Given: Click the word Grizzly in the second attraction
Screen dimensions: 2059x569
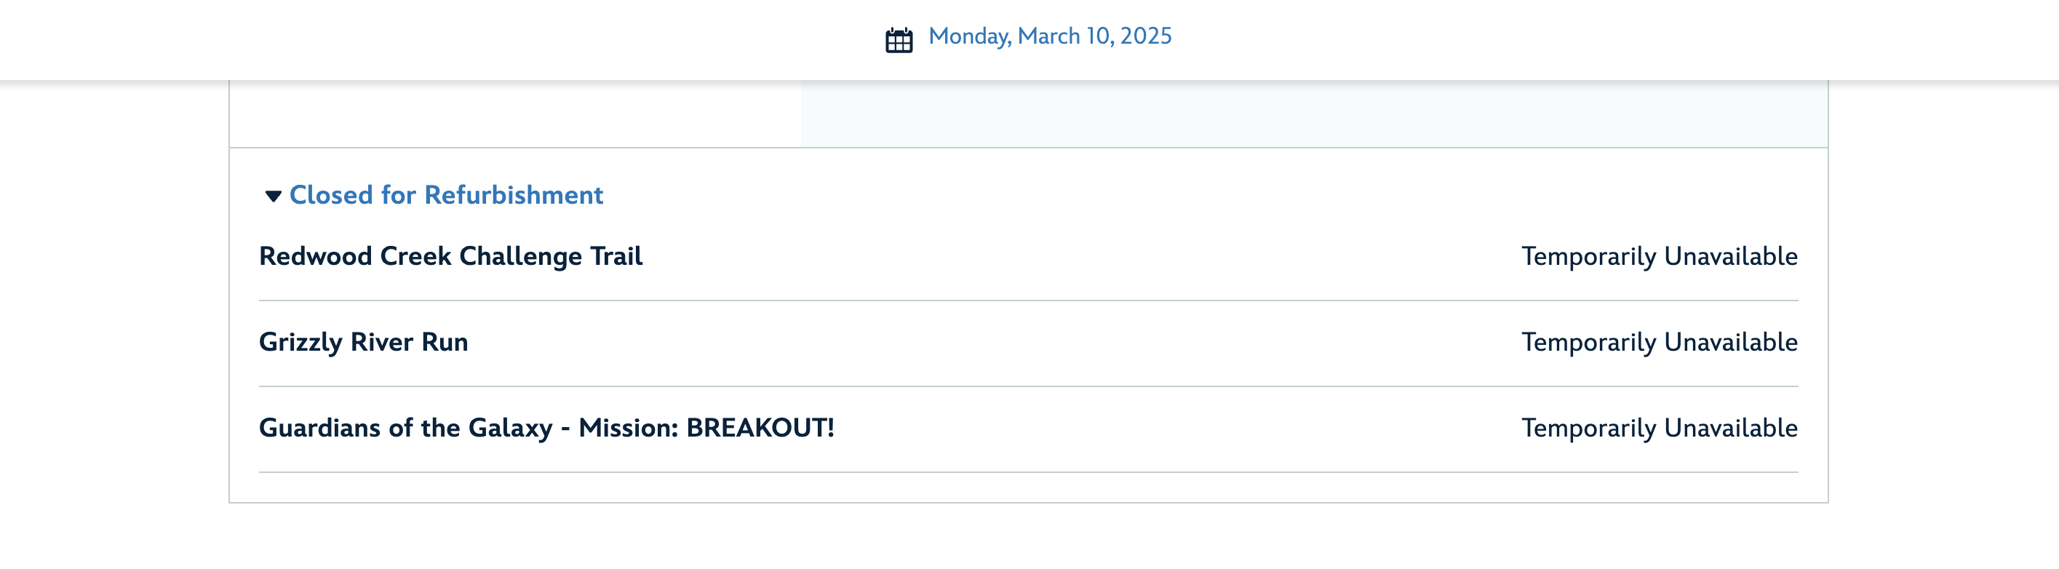Looking at the screenshot, I should pos(300,342).
